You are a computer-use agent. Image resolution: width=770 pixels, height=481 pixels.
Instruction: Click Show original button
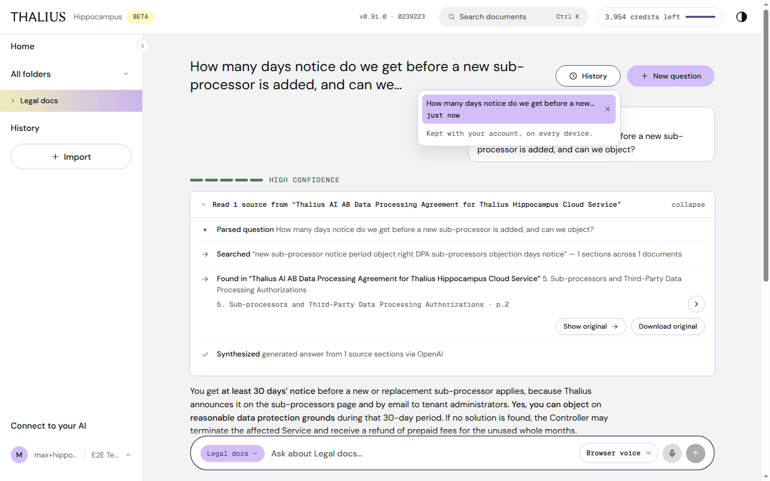pyautogui.click(x=591, y=327)
